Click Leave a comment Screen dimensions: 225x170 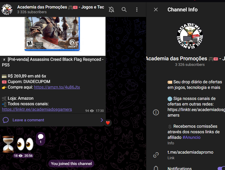tap(28, 120)
